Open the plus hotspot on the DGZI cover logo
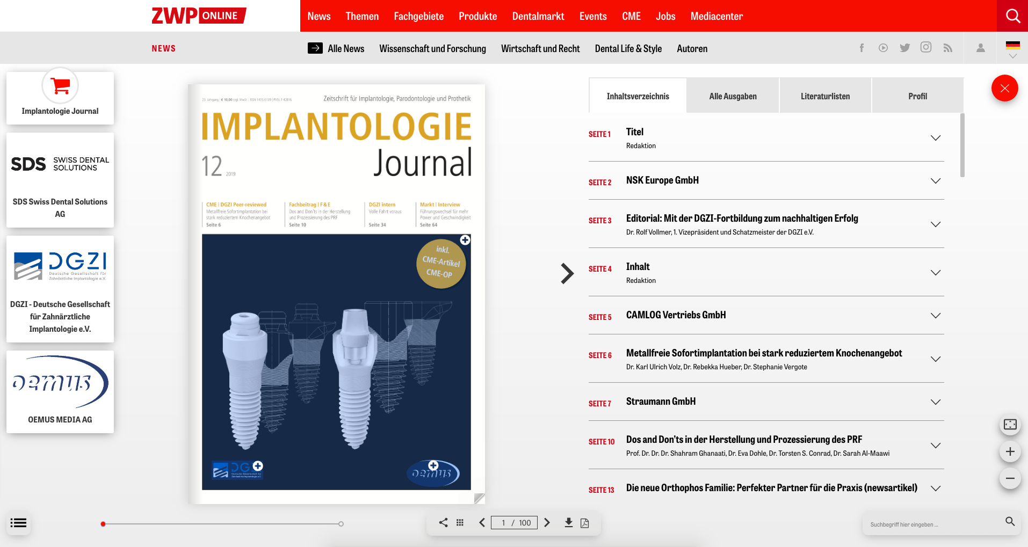The width and height of the screenshot is (1028, 547). [x=258, y=465]
